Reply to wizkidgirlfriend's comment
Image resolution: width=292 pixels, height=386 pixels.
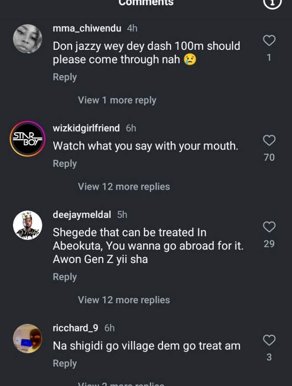(65, 164)
